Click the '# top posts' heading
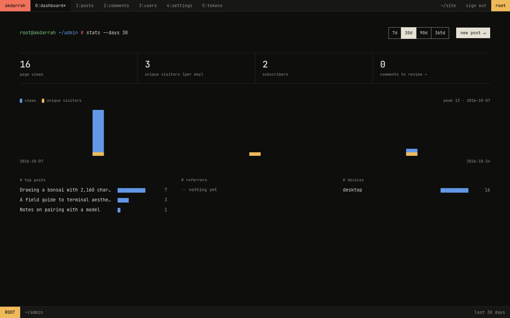This screenshot has height=318, width=510. (33, 180)
